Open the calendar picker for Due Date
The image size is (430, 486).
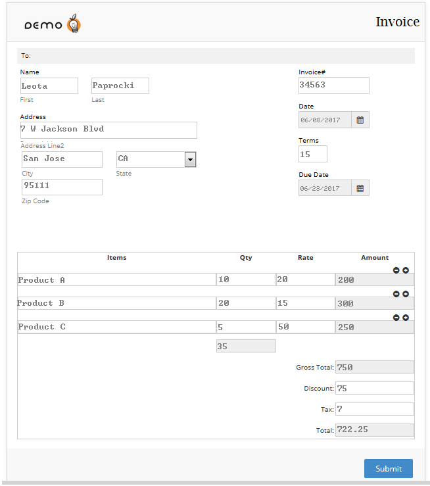tap(360, 188)
